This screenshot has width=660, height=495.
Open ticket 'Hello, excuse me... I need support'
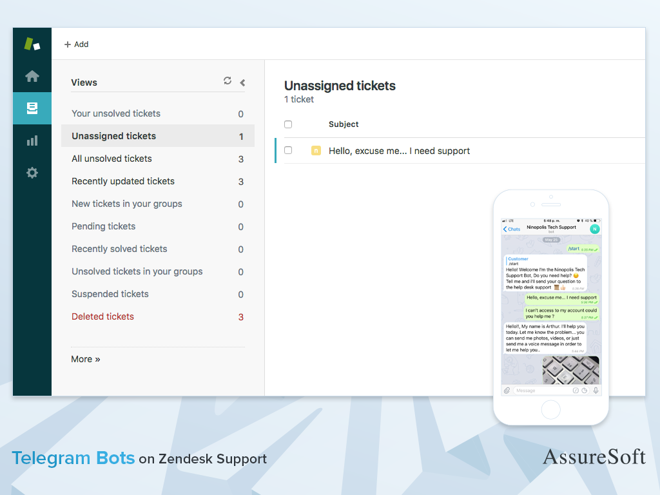(399, 151)
